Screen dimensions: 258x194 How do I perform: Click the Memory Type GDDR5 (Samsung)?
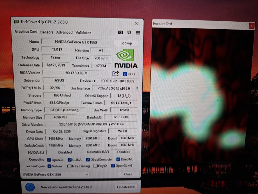[65, 110]
